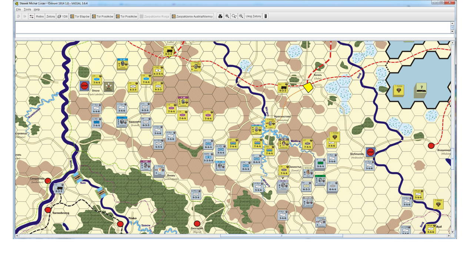The image size is (474, 266).
Task: Click the red circle at Włodzimierz
Action: (431, 146)
